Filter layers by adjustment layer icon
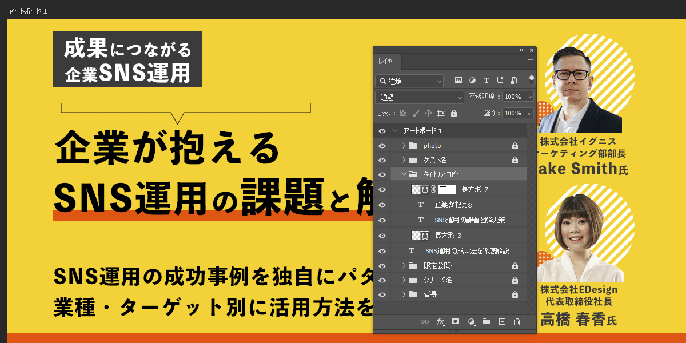The height and width of the screenshot is (343, 686). tap(472, 81)
